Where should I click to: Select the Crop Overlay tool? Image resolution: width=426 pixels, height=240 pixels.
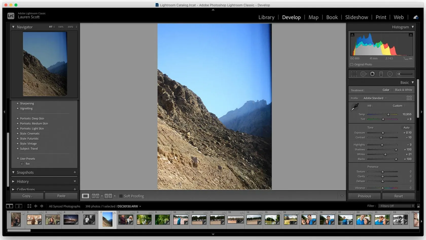[354, 74]
